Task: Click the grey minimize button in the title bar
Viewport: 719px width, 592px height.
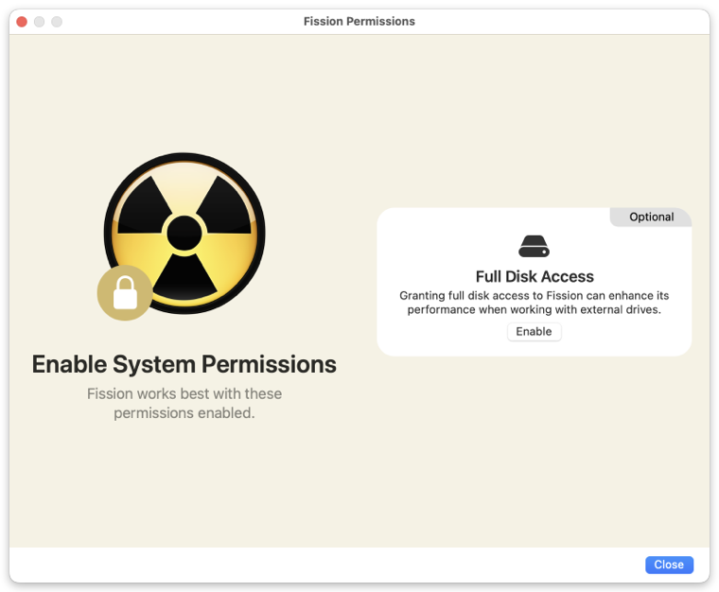Action: [x=40, y=22]
